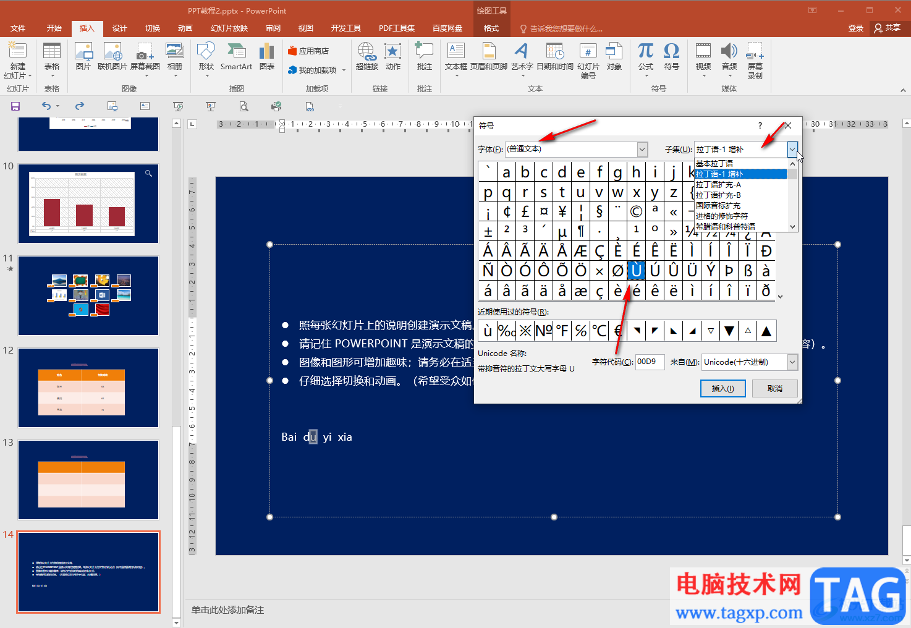
Task: Click the Symbol icon in ribbon
Action: (x=672, y=56)
